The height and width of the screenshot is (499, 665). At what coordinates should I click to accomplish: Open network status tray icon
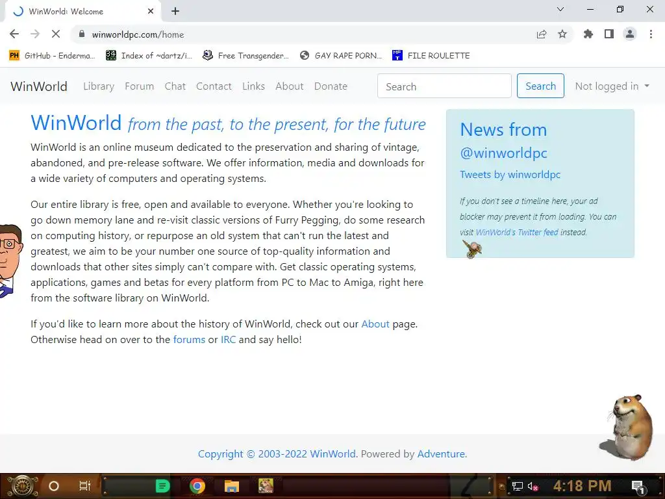click(x=517, y=486)
